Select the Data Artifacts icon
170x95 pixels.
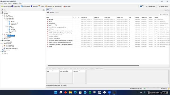[x=3, y=40]
